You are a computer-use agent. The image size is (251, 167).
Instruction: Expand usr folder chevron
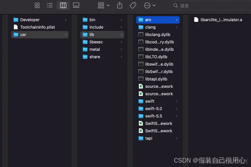point(66,35)
